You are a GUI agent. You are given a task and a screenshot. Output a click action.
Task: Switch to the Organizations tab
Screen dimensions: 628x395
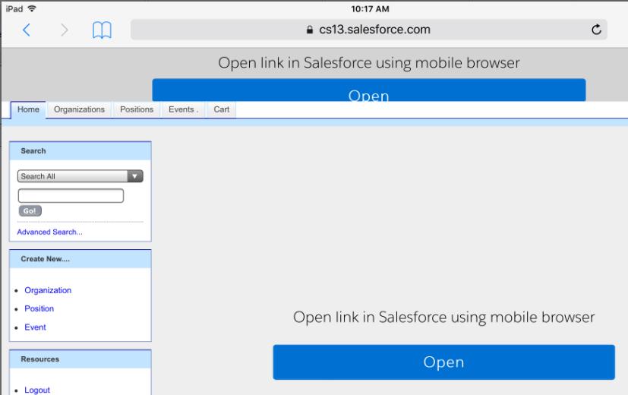[79, 110]
